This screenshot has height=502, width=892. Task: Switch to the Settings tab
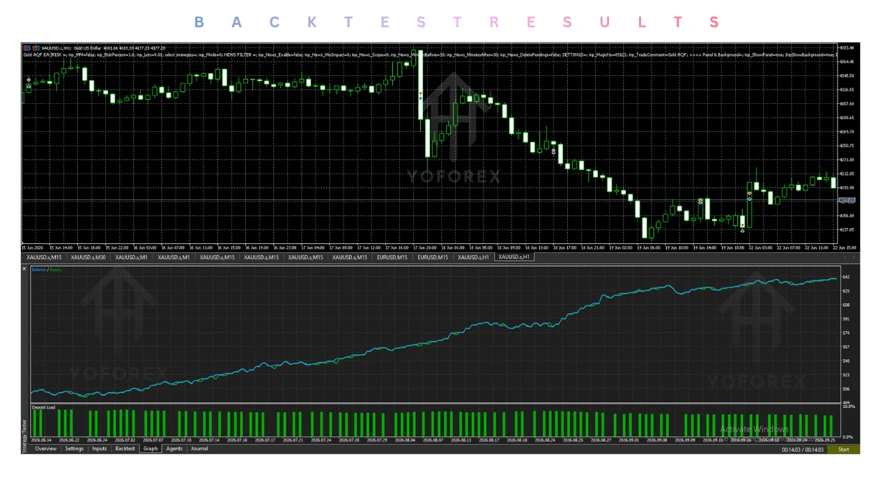(75, 449)
